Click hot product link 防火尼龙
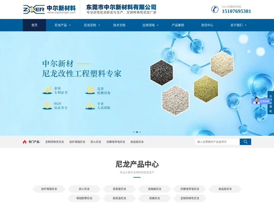The height and width of the screenshot is (205, 274). pos(96,142)
